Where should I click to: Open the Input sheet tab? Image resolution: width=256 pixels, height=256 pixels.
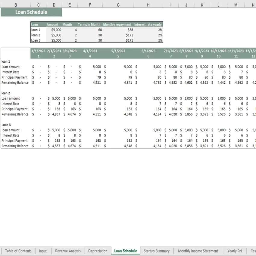[43, 251]
